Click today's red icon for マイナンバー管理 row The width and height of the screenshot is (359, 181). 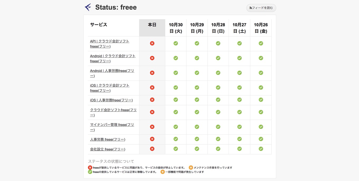(152, 127)
